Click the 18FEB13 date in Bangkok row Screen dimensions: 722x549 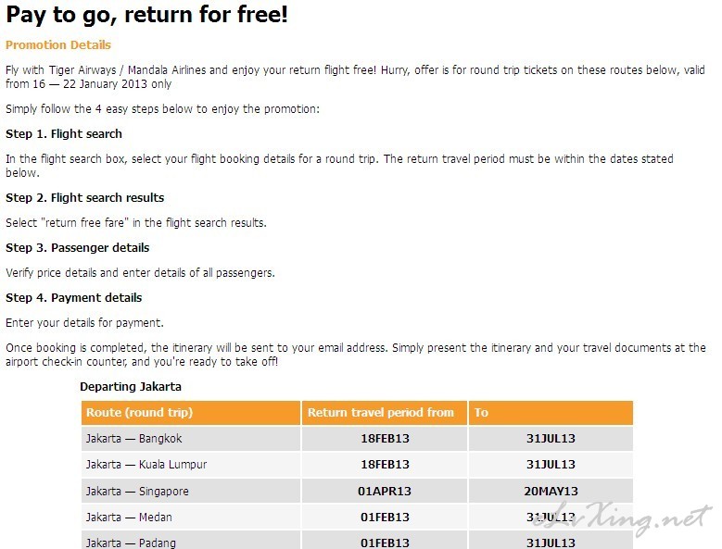[385, 438]
